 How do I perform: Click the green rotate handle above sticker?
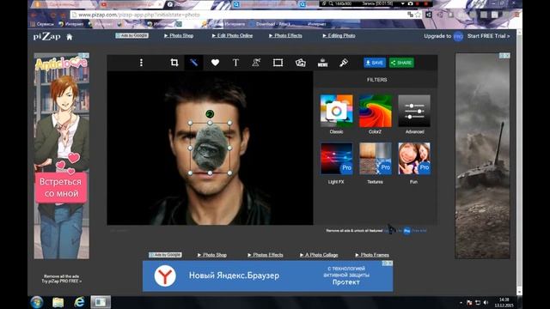(x=210, y=114)
